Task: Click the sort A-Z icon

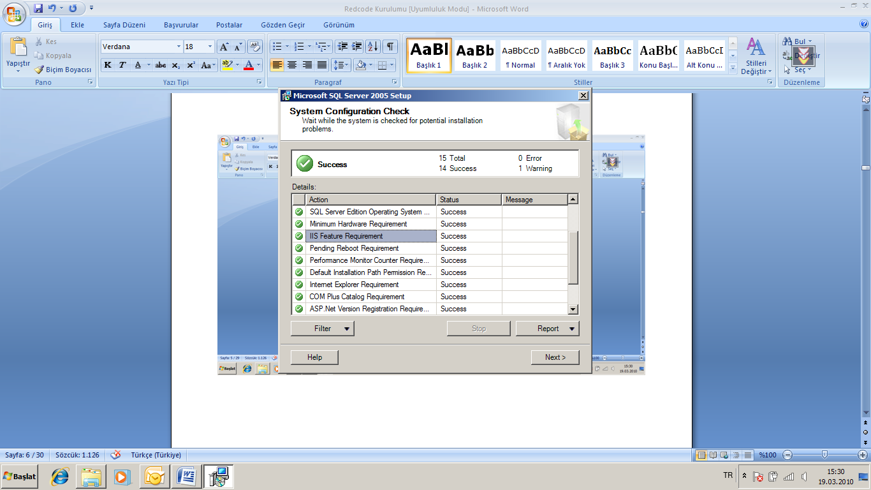Action: [x=373, y=47]
